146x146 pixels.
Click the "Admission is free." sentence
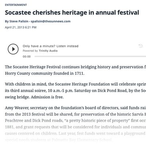coord(47,97)
